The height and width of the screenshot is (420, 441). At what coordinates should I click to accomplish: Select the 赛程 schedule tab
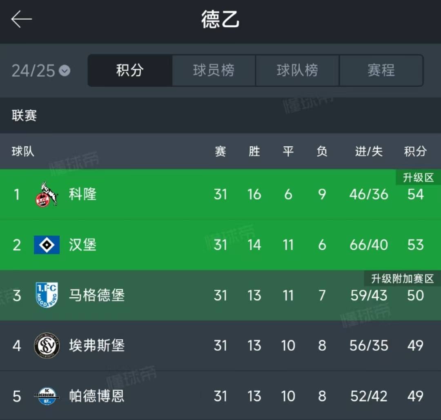tap(381, 70)
